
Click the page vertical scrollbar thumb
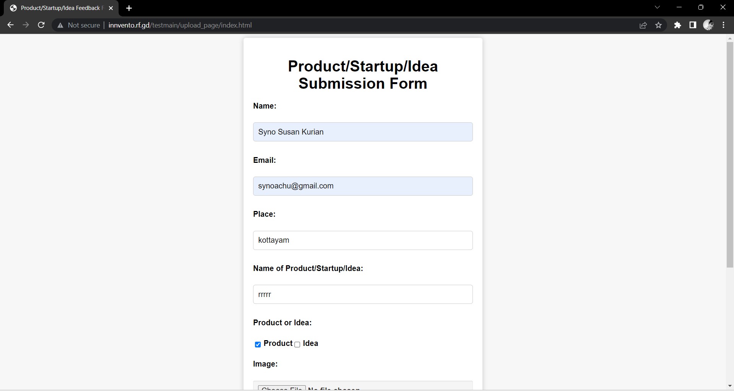[x=730, y=153]
